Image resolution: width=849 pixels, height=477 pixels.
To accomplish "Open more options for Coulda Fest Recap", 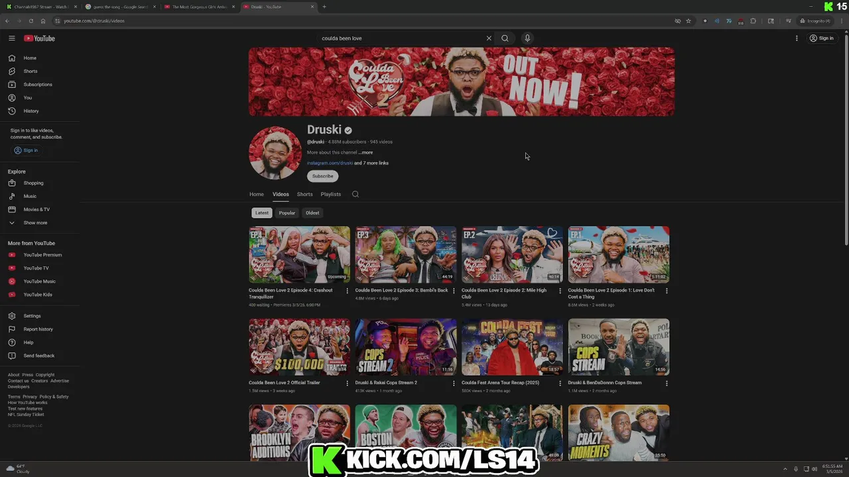I will click(560, 383).
